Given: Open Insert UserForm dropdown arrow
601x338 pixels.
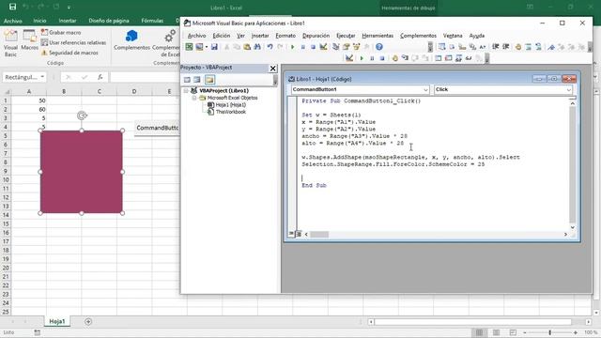Looking at the screenshot, I should pyautogui.click(x=207, y=47).
